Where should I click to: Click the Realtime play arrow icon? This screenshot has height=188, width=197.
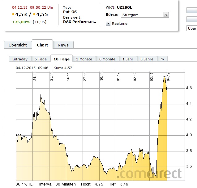tap(108, 24)
